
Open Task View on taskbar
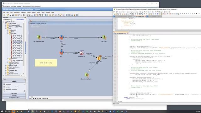click(9, 111)
